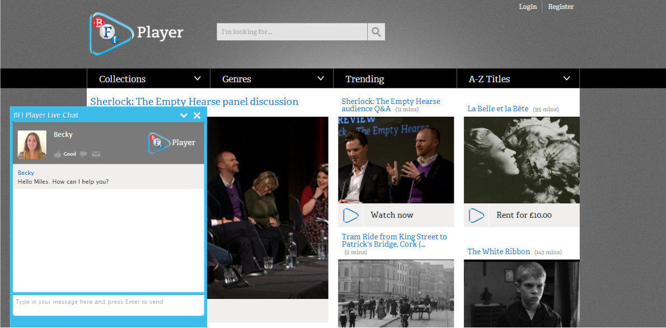The height and width of the screenshot is (328, 666).
Task: Click the (95 mins) duration label
Action: click(546, 110)
